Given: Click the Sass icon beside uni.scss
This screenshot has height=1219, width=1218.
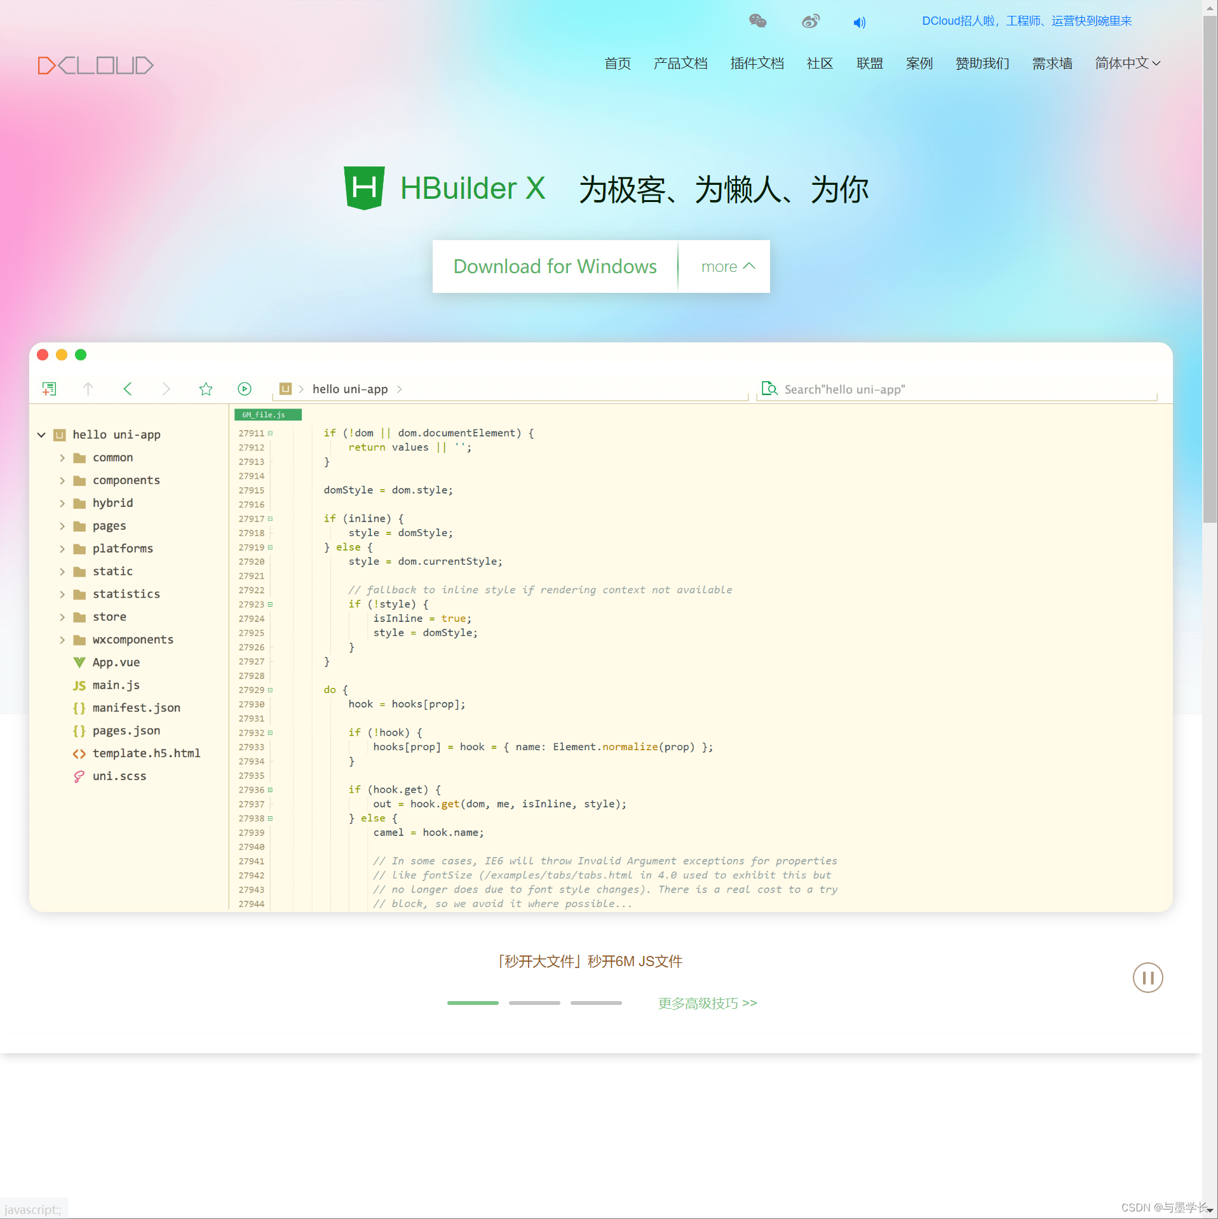Looking at the screenshot, I should click(x=79, y=777).
